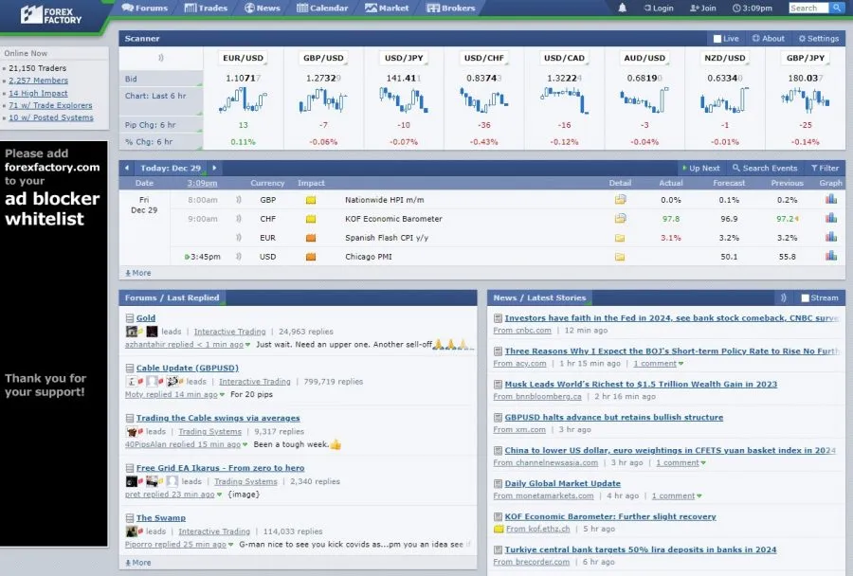This screenshot has height=576, width=853.
Task: Expand More calendar events
Action: pos(138,273)
